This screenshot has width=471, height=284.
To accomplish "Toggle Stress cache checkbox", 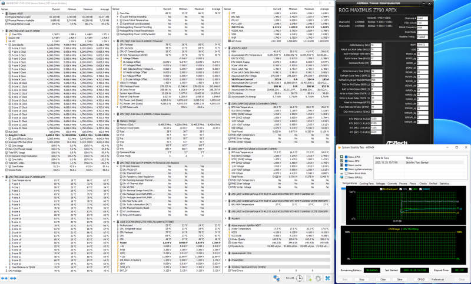I will (x=346, y=165).
